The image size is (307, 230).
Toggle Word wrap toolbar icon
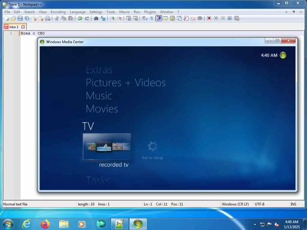(x=145, y=18)
